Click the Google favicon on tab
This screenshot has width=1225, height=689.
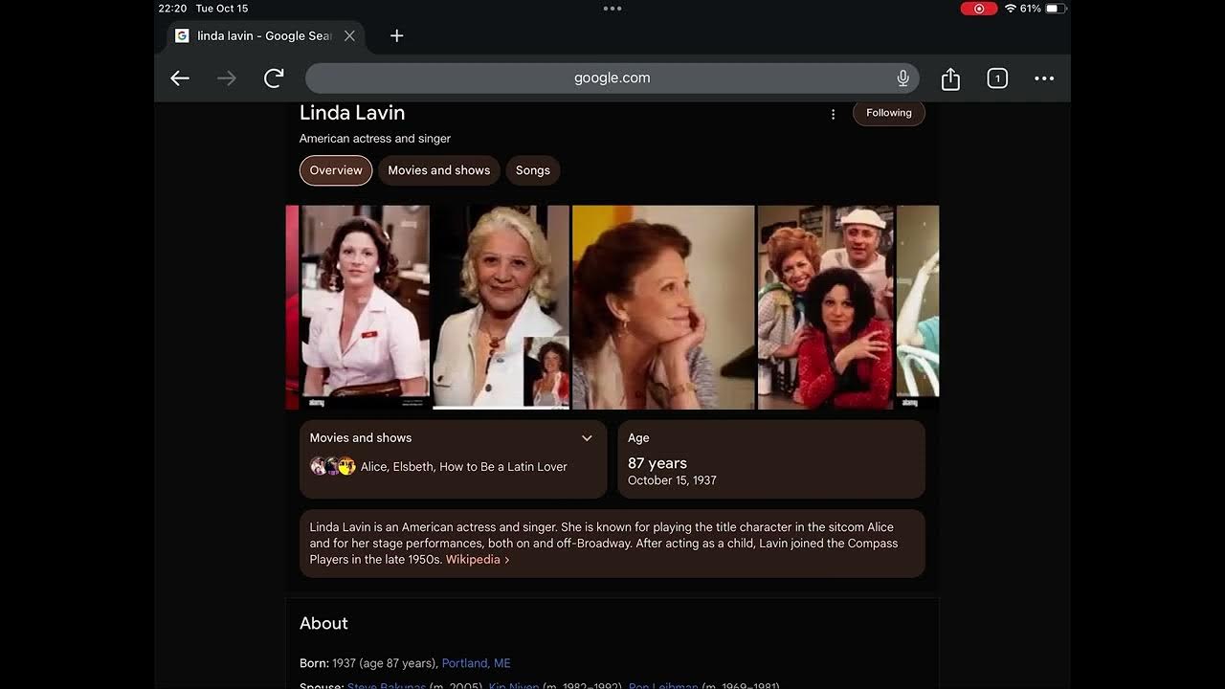click(182, 35)
